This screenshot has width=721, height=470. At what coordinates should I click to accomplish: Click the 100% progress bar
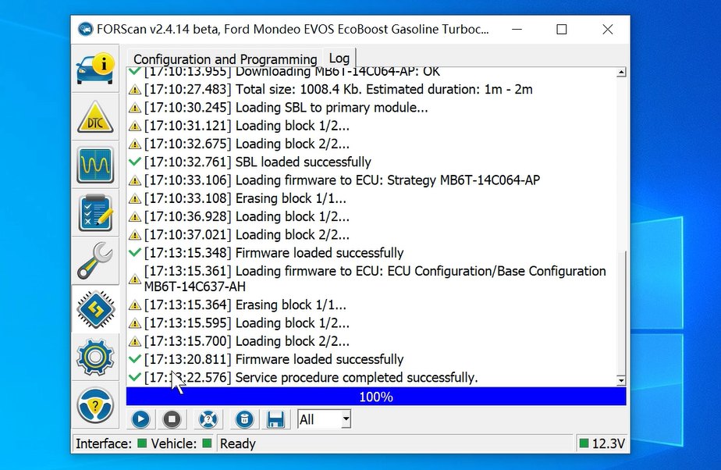(x=376, y=397)
